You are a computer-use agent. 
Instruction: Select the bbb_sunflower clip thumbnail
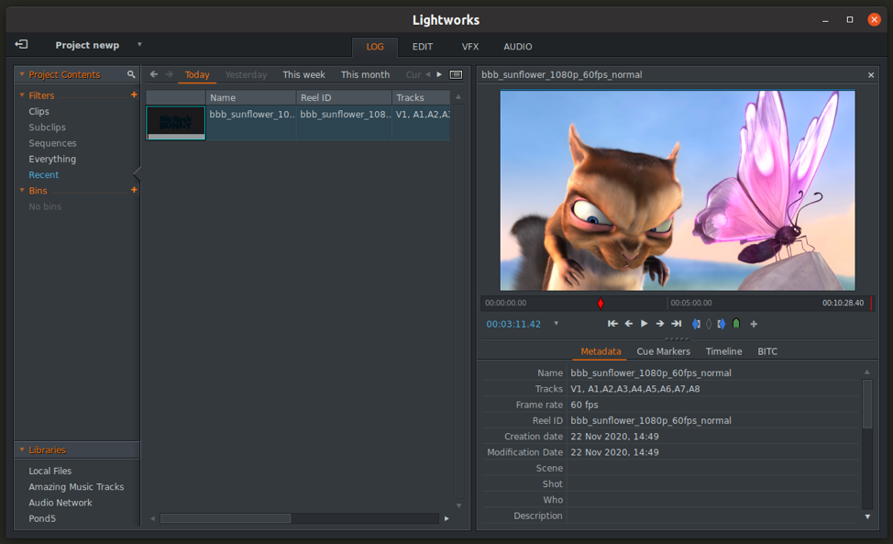[176, 123]
